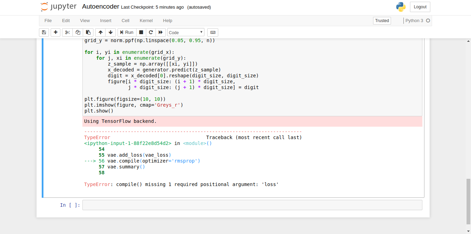Open the command palette keyboard icon
The image size is (471, 234).
tap(213, 32)
